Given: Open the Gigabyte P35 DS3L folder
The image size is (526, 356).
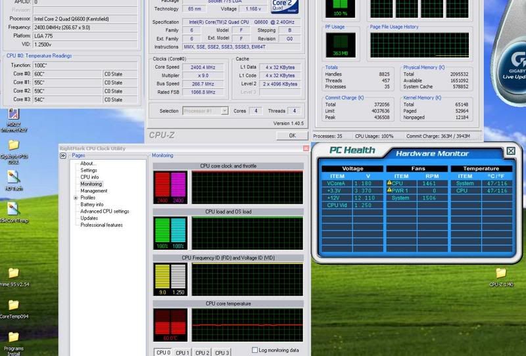Looking at the screenshot, I should coord(13,146).
